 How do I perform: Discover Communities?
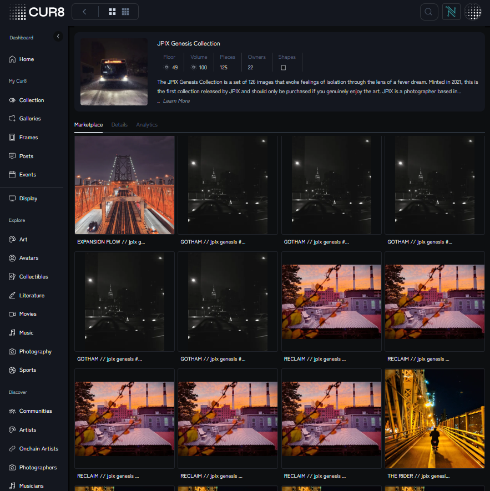point(31,411)
